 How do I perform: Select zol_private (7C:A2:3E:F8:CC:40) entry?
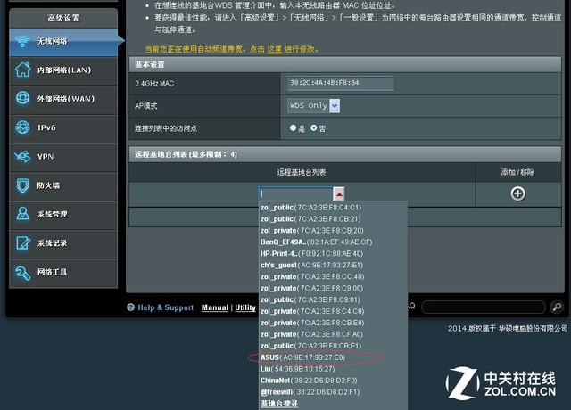pyautogui.click(x=312, y=277)
